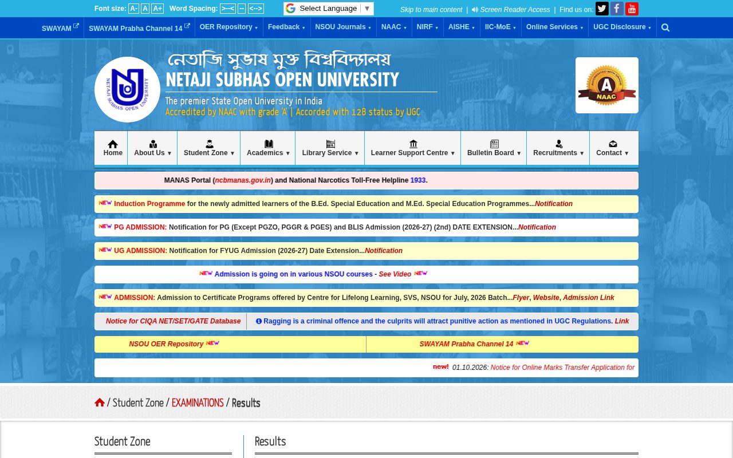
Task: Open the Contact menu
Action: (612, 148)
